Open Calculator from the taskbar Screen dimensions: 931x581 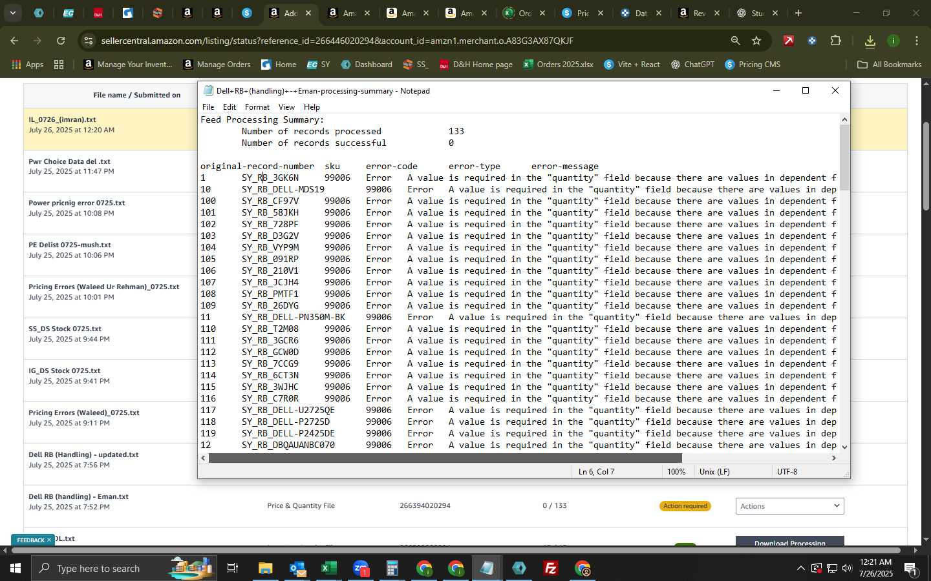[392, 568]
